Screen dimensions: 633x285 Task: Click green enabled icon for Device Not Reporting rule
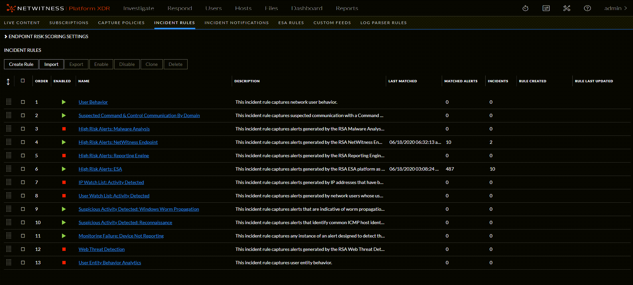(x=64, y=236)
